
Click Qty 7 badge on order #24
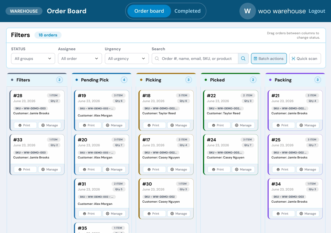click(x=248, y=145)
